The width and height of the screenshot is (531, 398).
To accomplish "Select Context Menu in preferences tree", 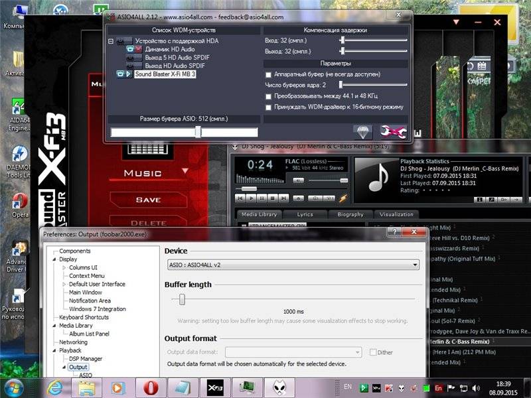I will tap(87, 276).
